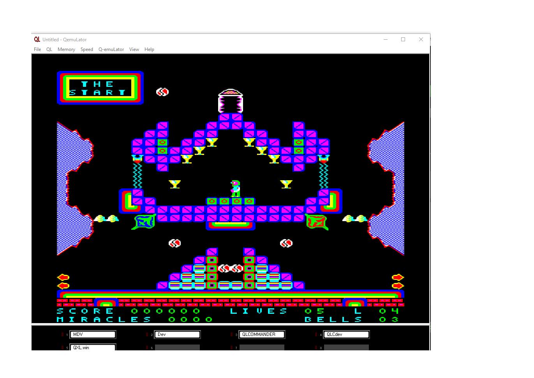Screen dimensions: 534x378
Task: Click the BELLS counter value 03
Action: click(389, 320)
